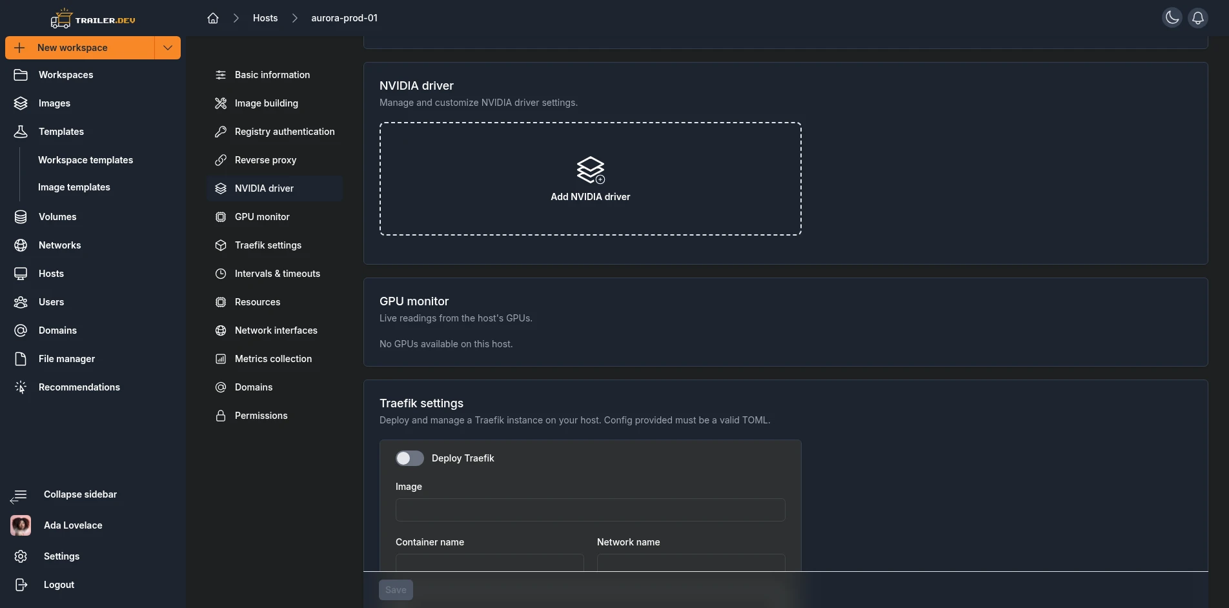Viewport: 1229px width, 608px height.
Task: Click the Templates flask icon
Action: [21, 132]
